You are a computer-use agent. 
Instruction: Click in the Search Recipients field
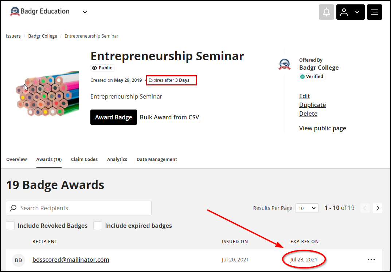coord(79,208)
